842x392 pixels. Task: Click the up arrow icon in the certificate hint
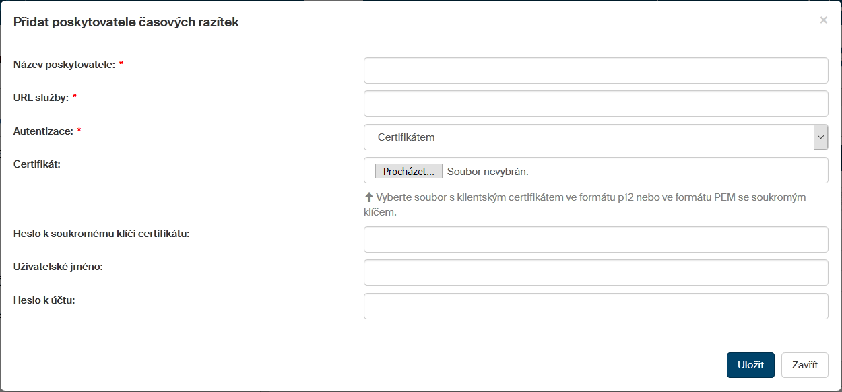(x=368, y=197)
